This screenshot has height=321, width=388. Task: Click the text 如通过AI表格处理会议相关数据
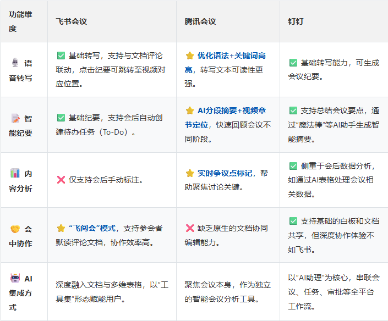coord(331,187)
